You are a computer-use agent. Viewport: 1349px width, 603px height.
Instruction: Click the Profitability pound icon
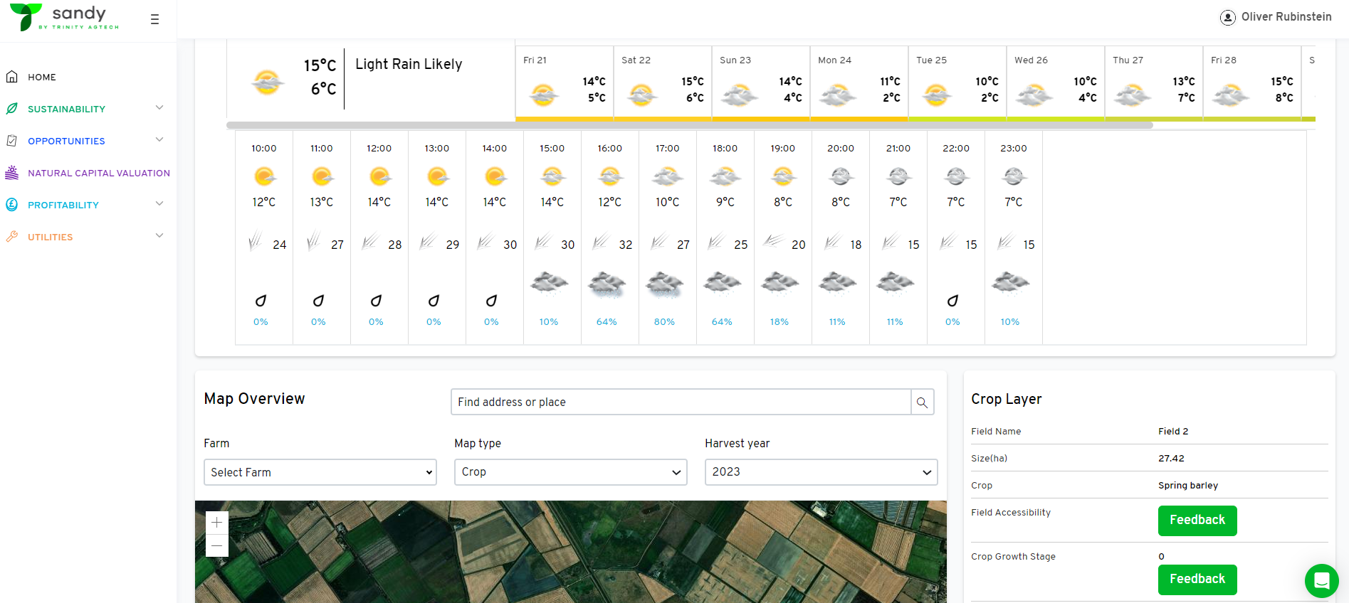pyautogui.click(x=12, y=204)
